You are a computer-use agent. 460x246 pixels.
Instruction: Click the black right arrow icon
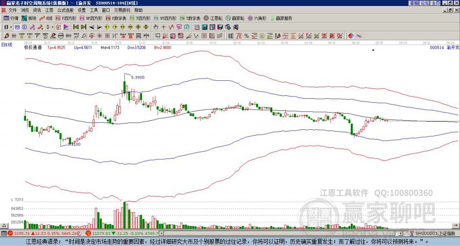tap(99, 27)
